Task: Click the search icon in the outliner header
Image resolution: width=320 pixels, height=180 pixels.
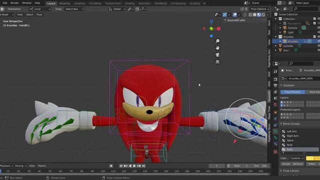Action: coord(295,9)
